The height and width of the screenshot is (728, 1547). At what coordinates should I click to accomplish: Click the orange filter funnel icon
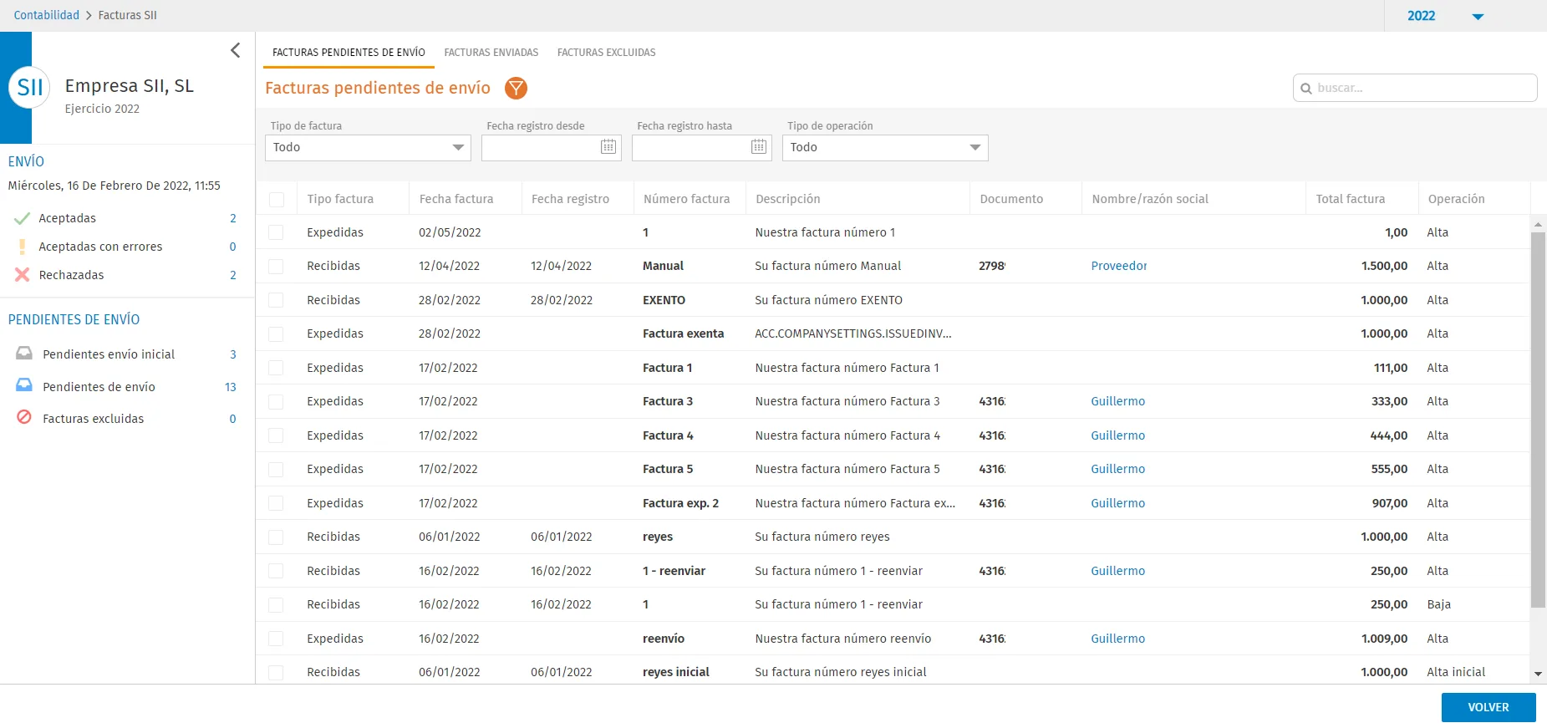[517, 88]
